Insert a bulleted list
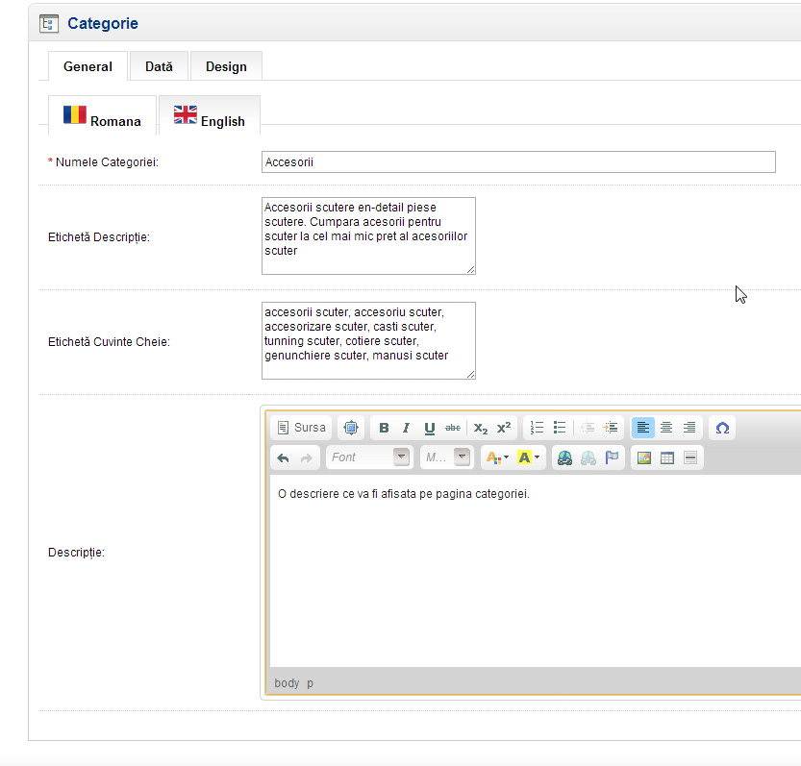This screenshot has width=801, height=766. tap(560, 429)
